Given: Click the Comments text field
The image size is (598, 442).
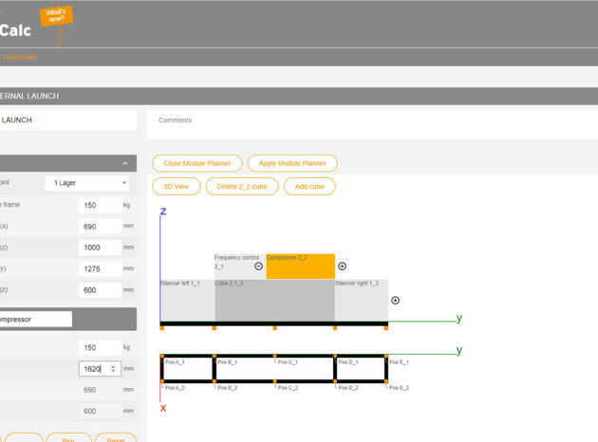Looking at the screenshot, I should pos(370,120).
